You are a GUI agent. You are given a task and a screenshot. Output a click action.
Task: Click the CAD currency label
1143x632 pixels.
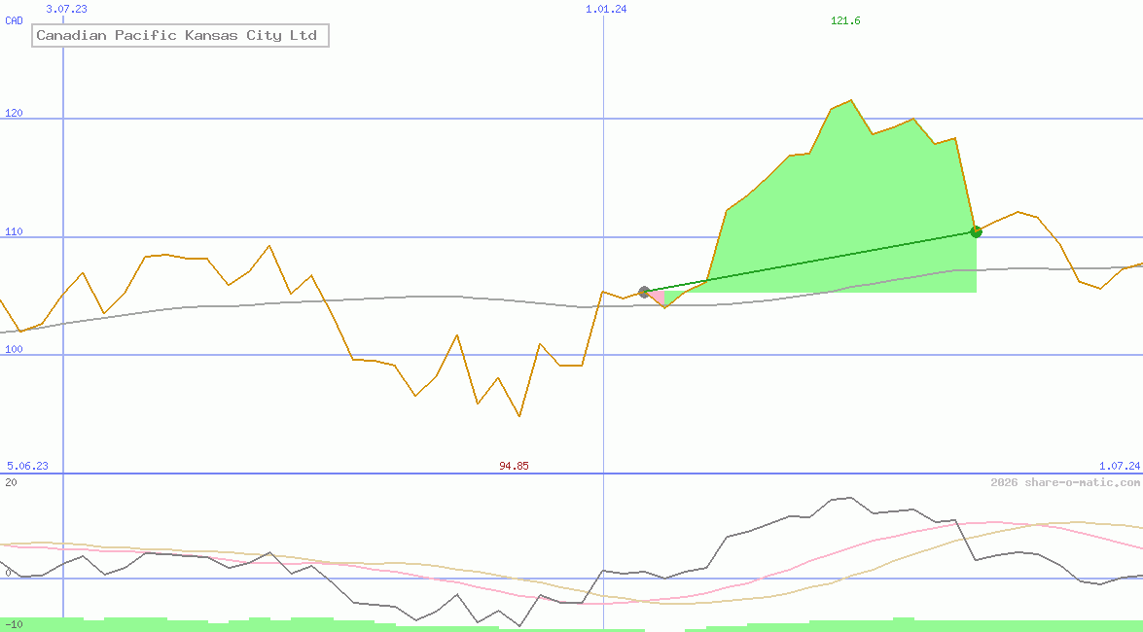coord(14,20)
